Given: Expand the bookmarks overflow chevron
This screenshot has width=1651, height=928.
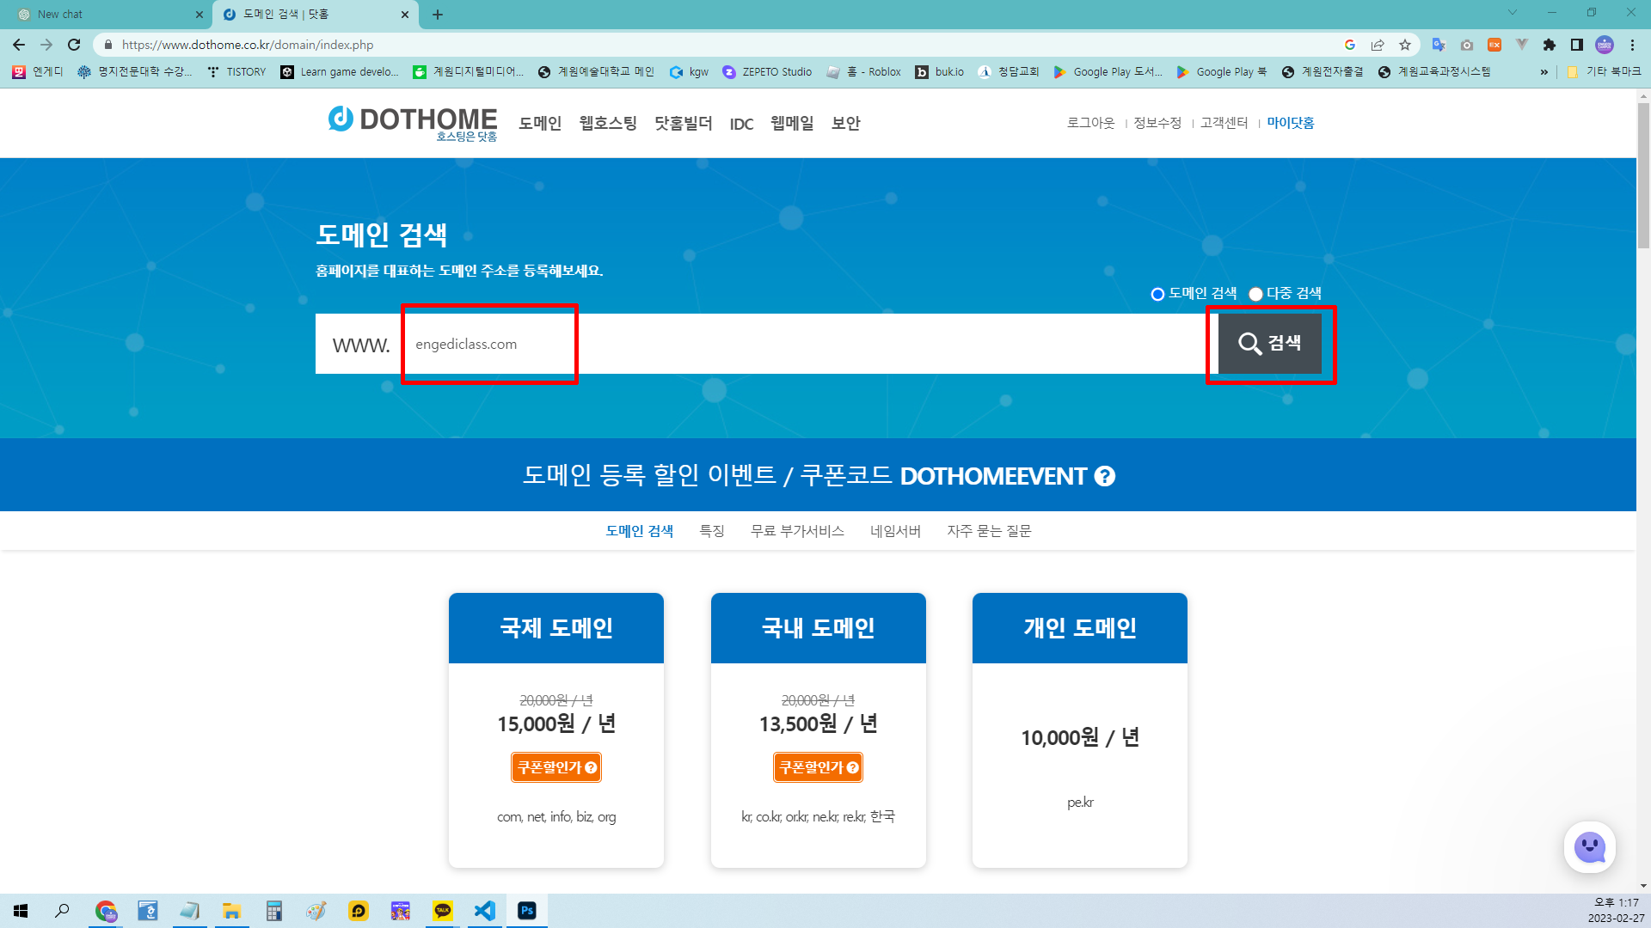Looking at the screenshot, I should [1544, 71].
